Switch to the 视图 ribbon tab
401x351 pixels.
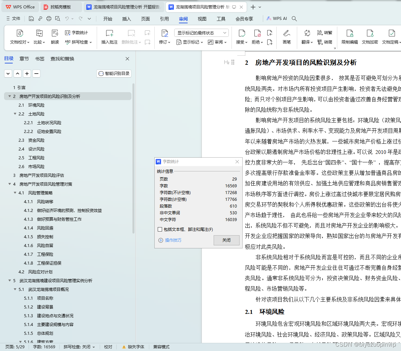[202, 19]
